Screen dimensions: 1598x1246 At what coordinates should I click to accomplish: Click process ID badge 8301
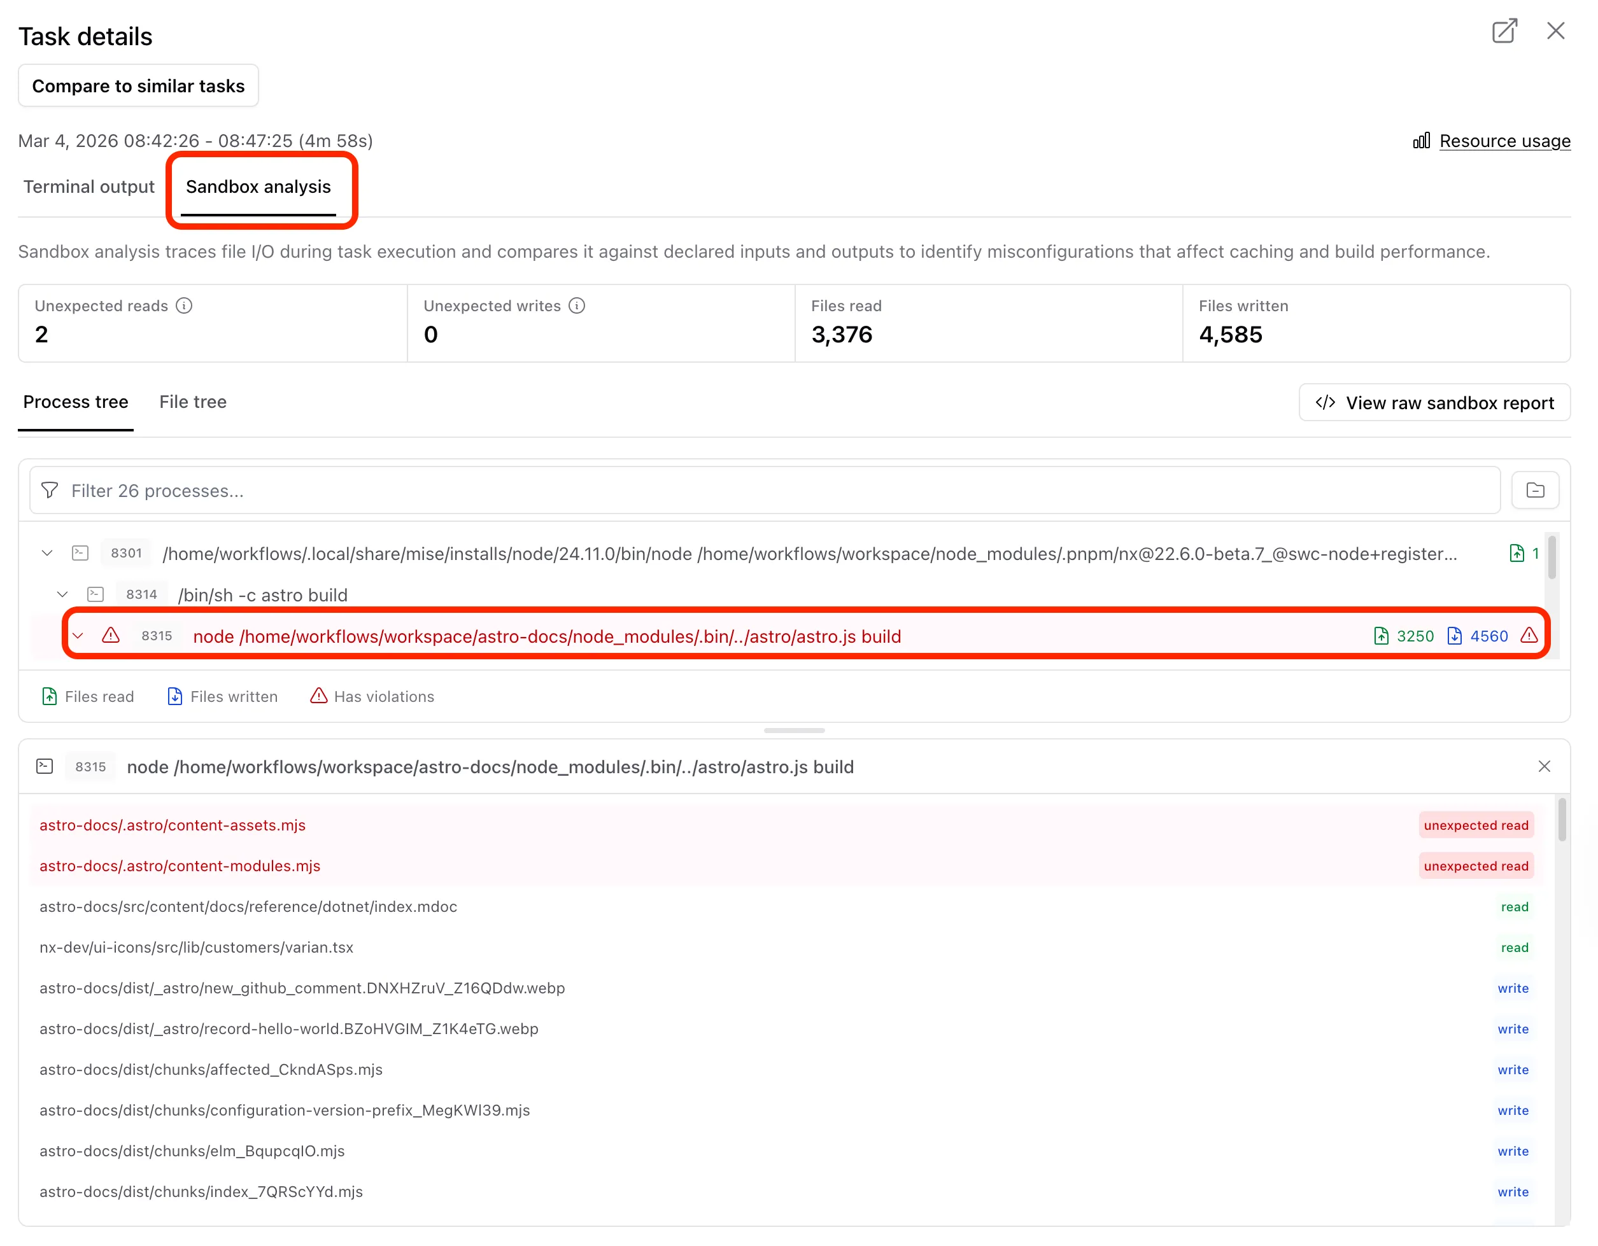point(126,554)
